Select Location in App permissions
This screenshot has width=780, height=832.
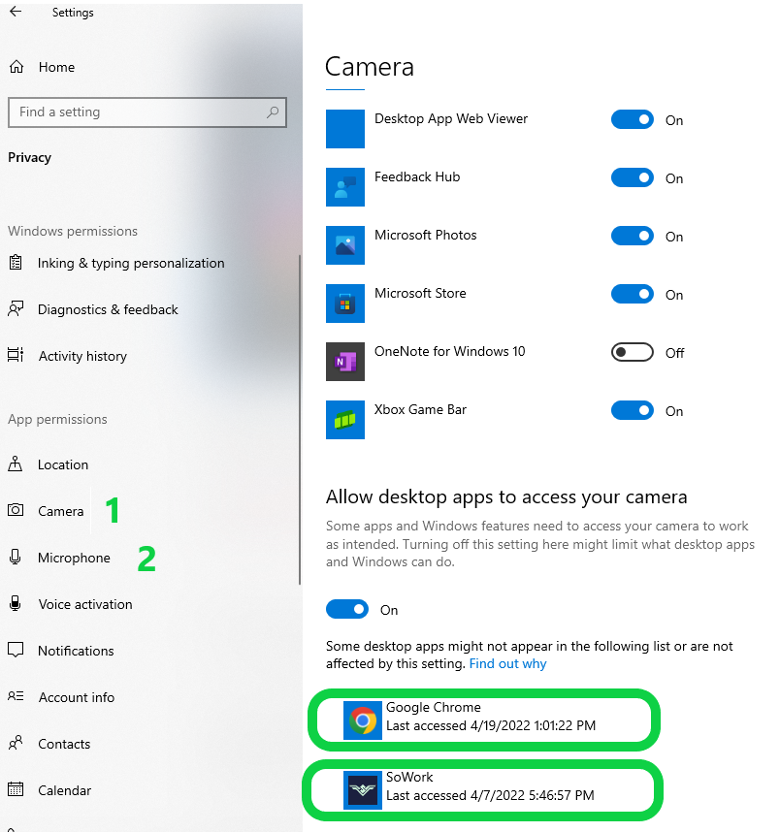[x=63, y=464]
